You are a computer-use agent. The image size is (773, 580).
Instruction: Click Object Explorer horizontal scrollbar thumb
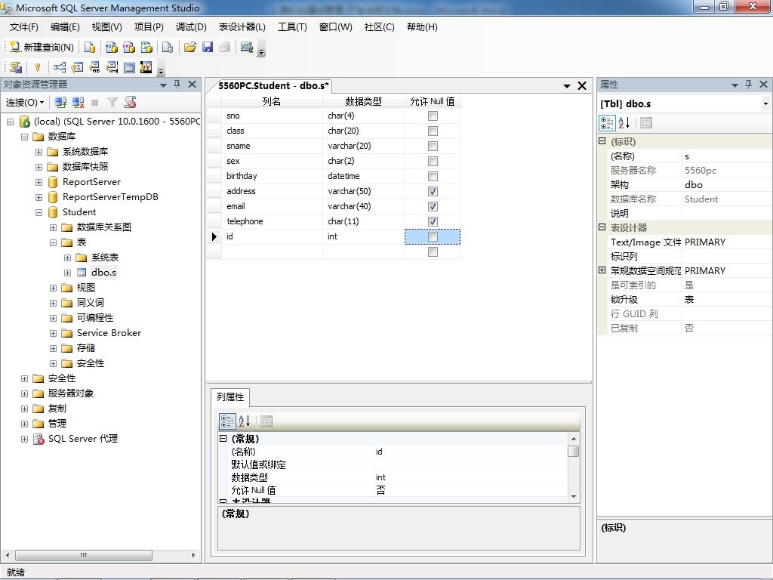tap(83, 555)
